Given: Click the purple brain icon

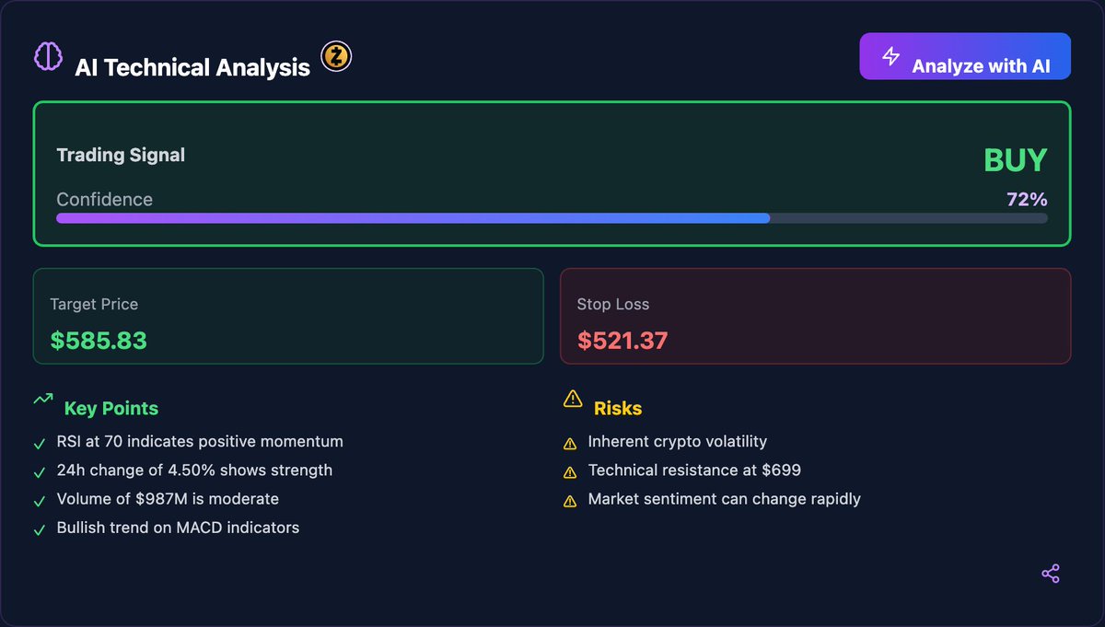Looking at the screenshot, I should [48, 57].
